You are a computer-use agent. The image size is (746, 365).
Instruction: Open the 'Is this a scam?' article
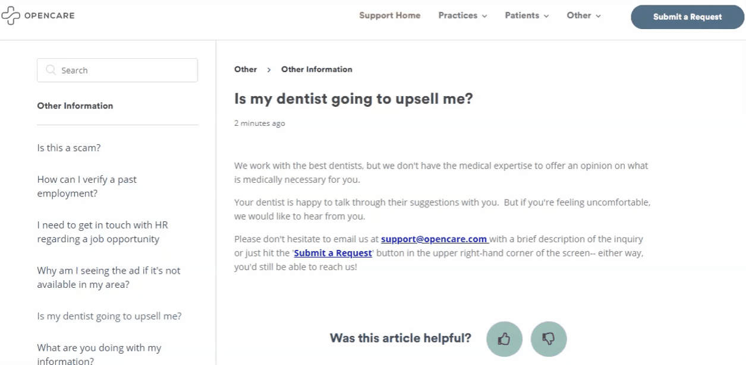(x=69, y=148)
